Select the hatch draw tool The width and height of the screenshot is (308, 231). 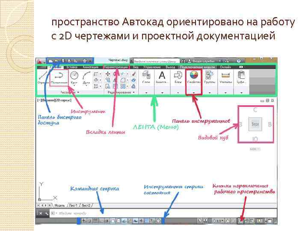pyautogui.click(x=96, y=86)
